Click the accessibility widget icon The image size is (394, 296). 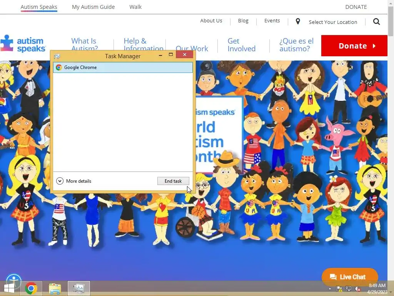click(14, 280)
